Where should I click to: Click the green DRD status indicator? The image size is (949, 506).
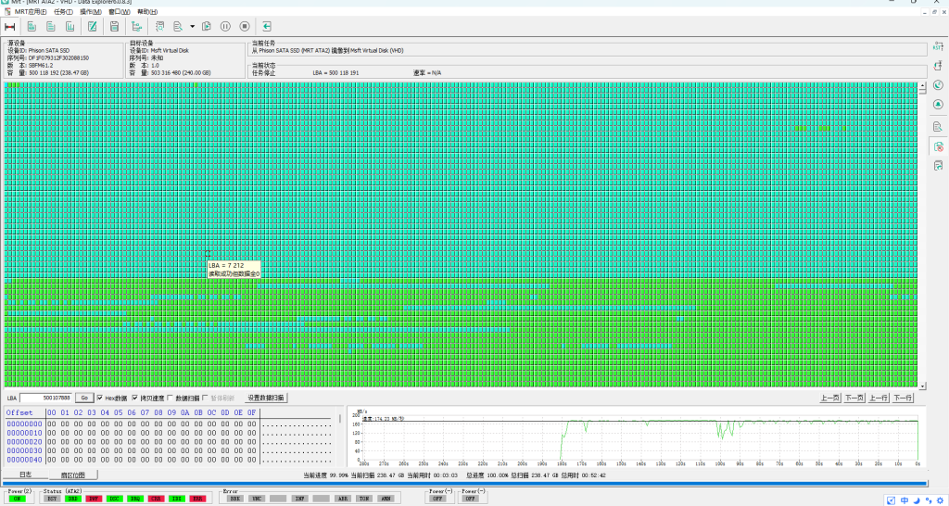click(x=72, y=499)
